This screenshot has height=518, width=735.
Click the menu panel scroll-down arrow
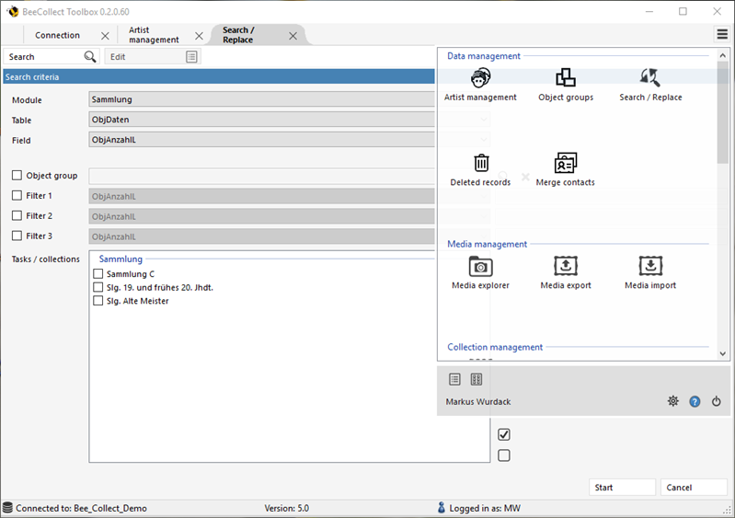click(x=722, y=354)
